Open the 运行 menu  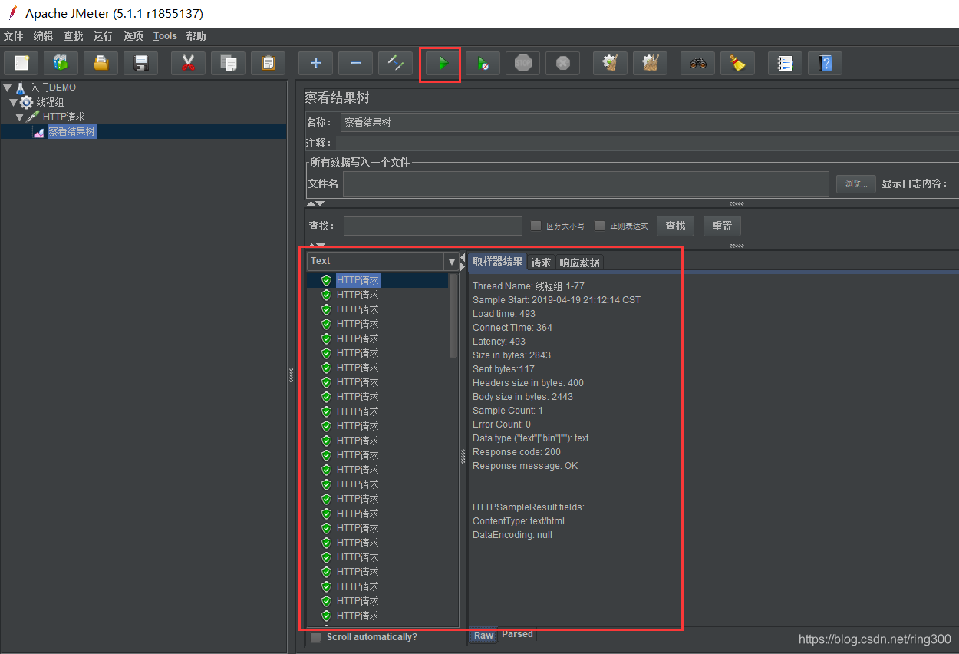tap(103, 36)
